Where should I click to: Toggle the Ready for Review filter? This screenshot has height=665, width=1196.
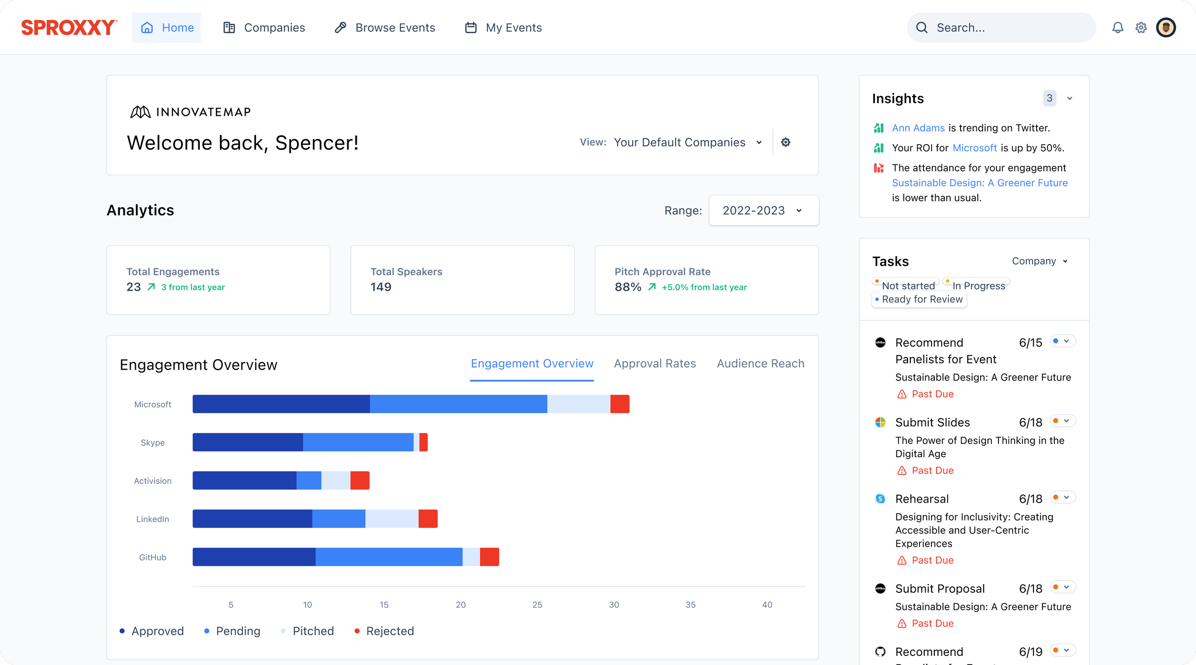tap(919, 299)
